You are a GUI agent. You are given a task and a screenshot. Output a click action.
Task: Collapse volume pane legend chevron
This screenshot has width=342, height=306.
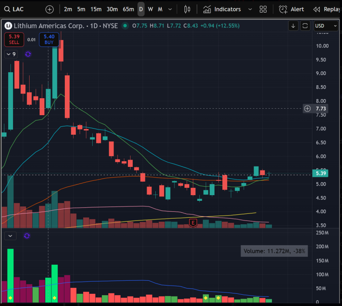(10, 236)
